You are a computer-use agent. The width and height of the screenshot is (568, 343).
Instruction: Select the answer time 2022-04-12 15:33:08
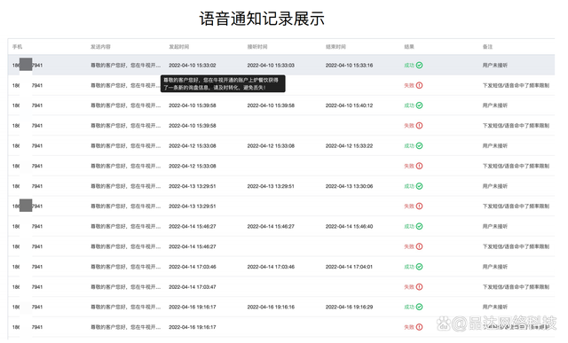point(271,146)
